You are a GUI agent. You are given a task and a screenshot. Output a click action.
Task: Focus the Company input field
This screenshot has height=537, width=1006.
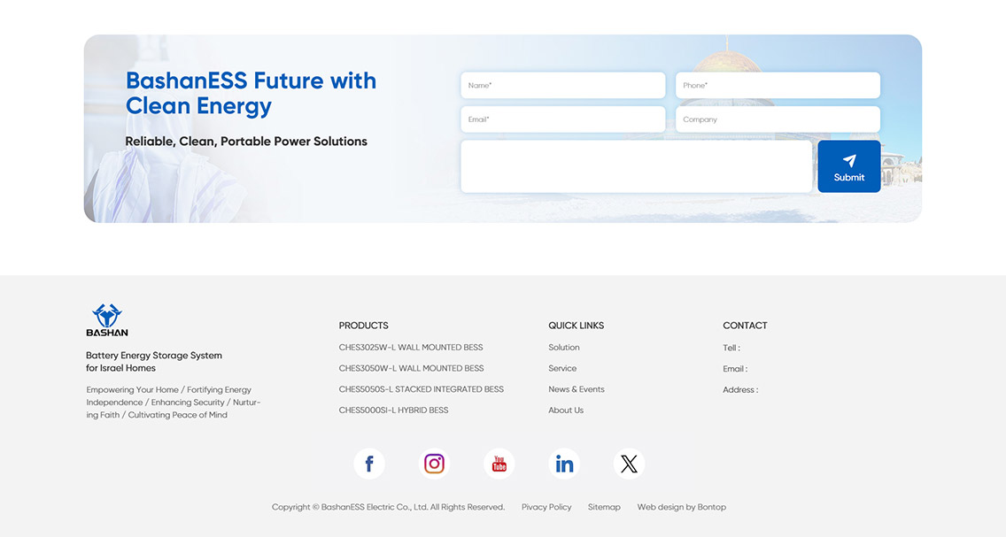click(778, 119)
